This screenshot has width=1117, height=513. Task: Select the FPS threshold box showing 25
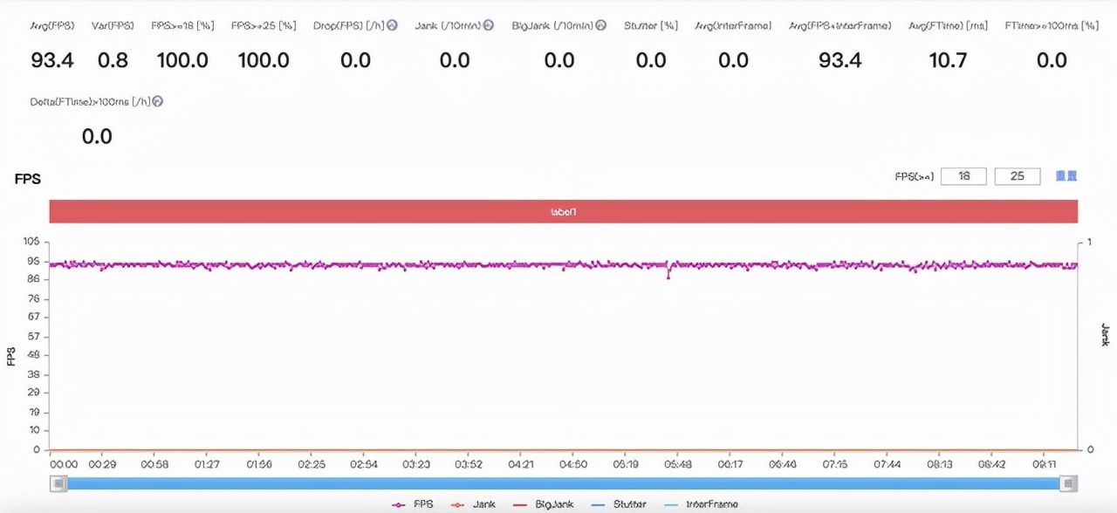pyautogui.click(x=1018, y=175)
